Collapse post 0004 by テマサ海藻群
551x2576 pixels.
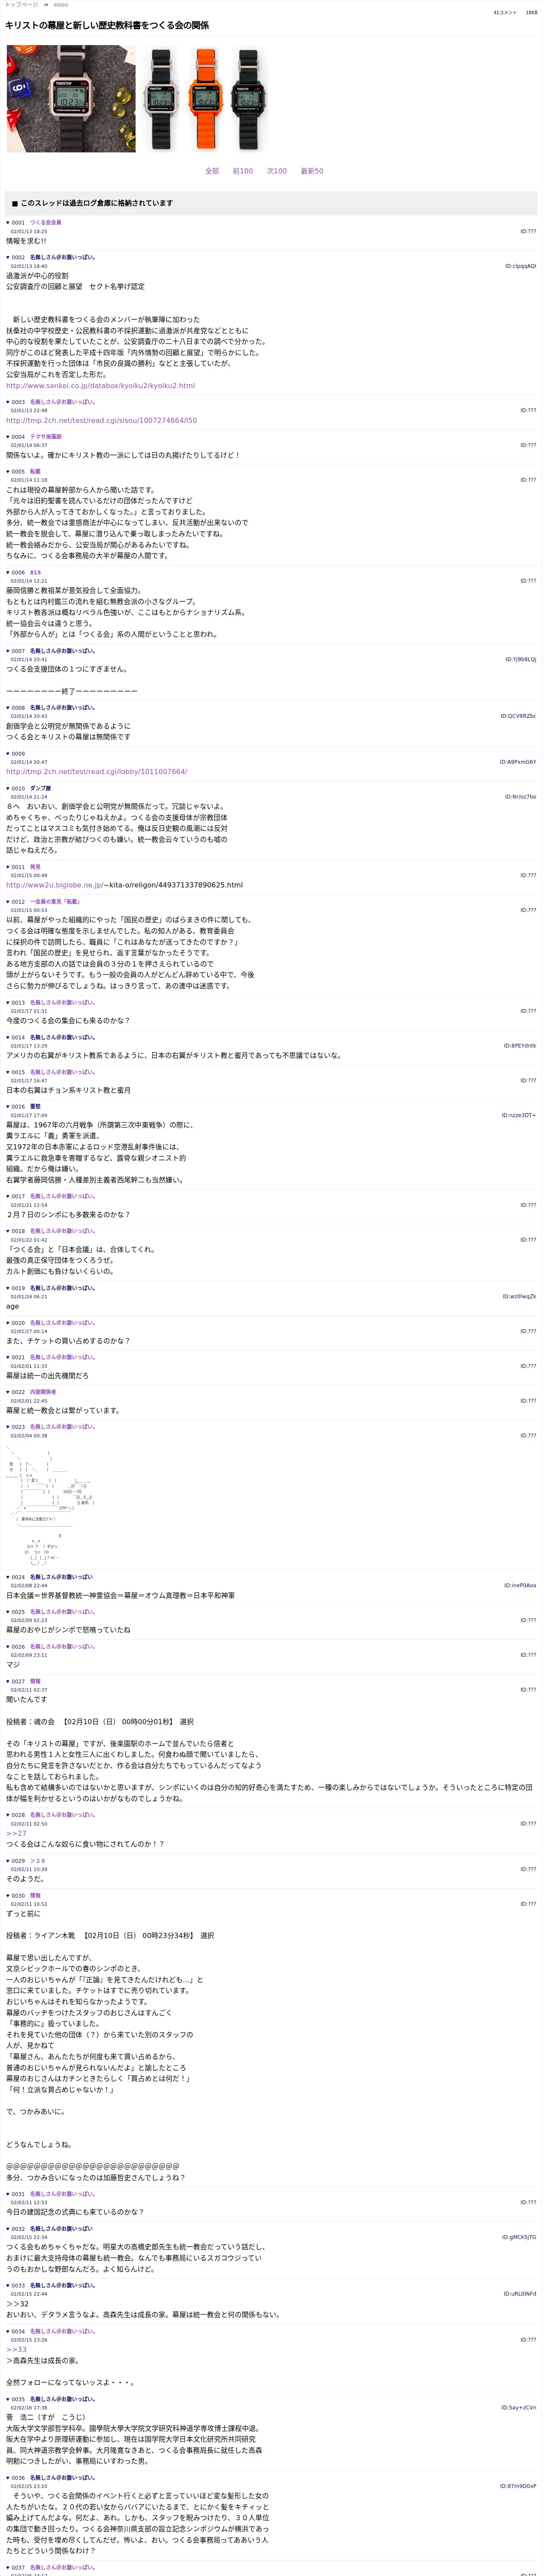[x=8, y=437]
